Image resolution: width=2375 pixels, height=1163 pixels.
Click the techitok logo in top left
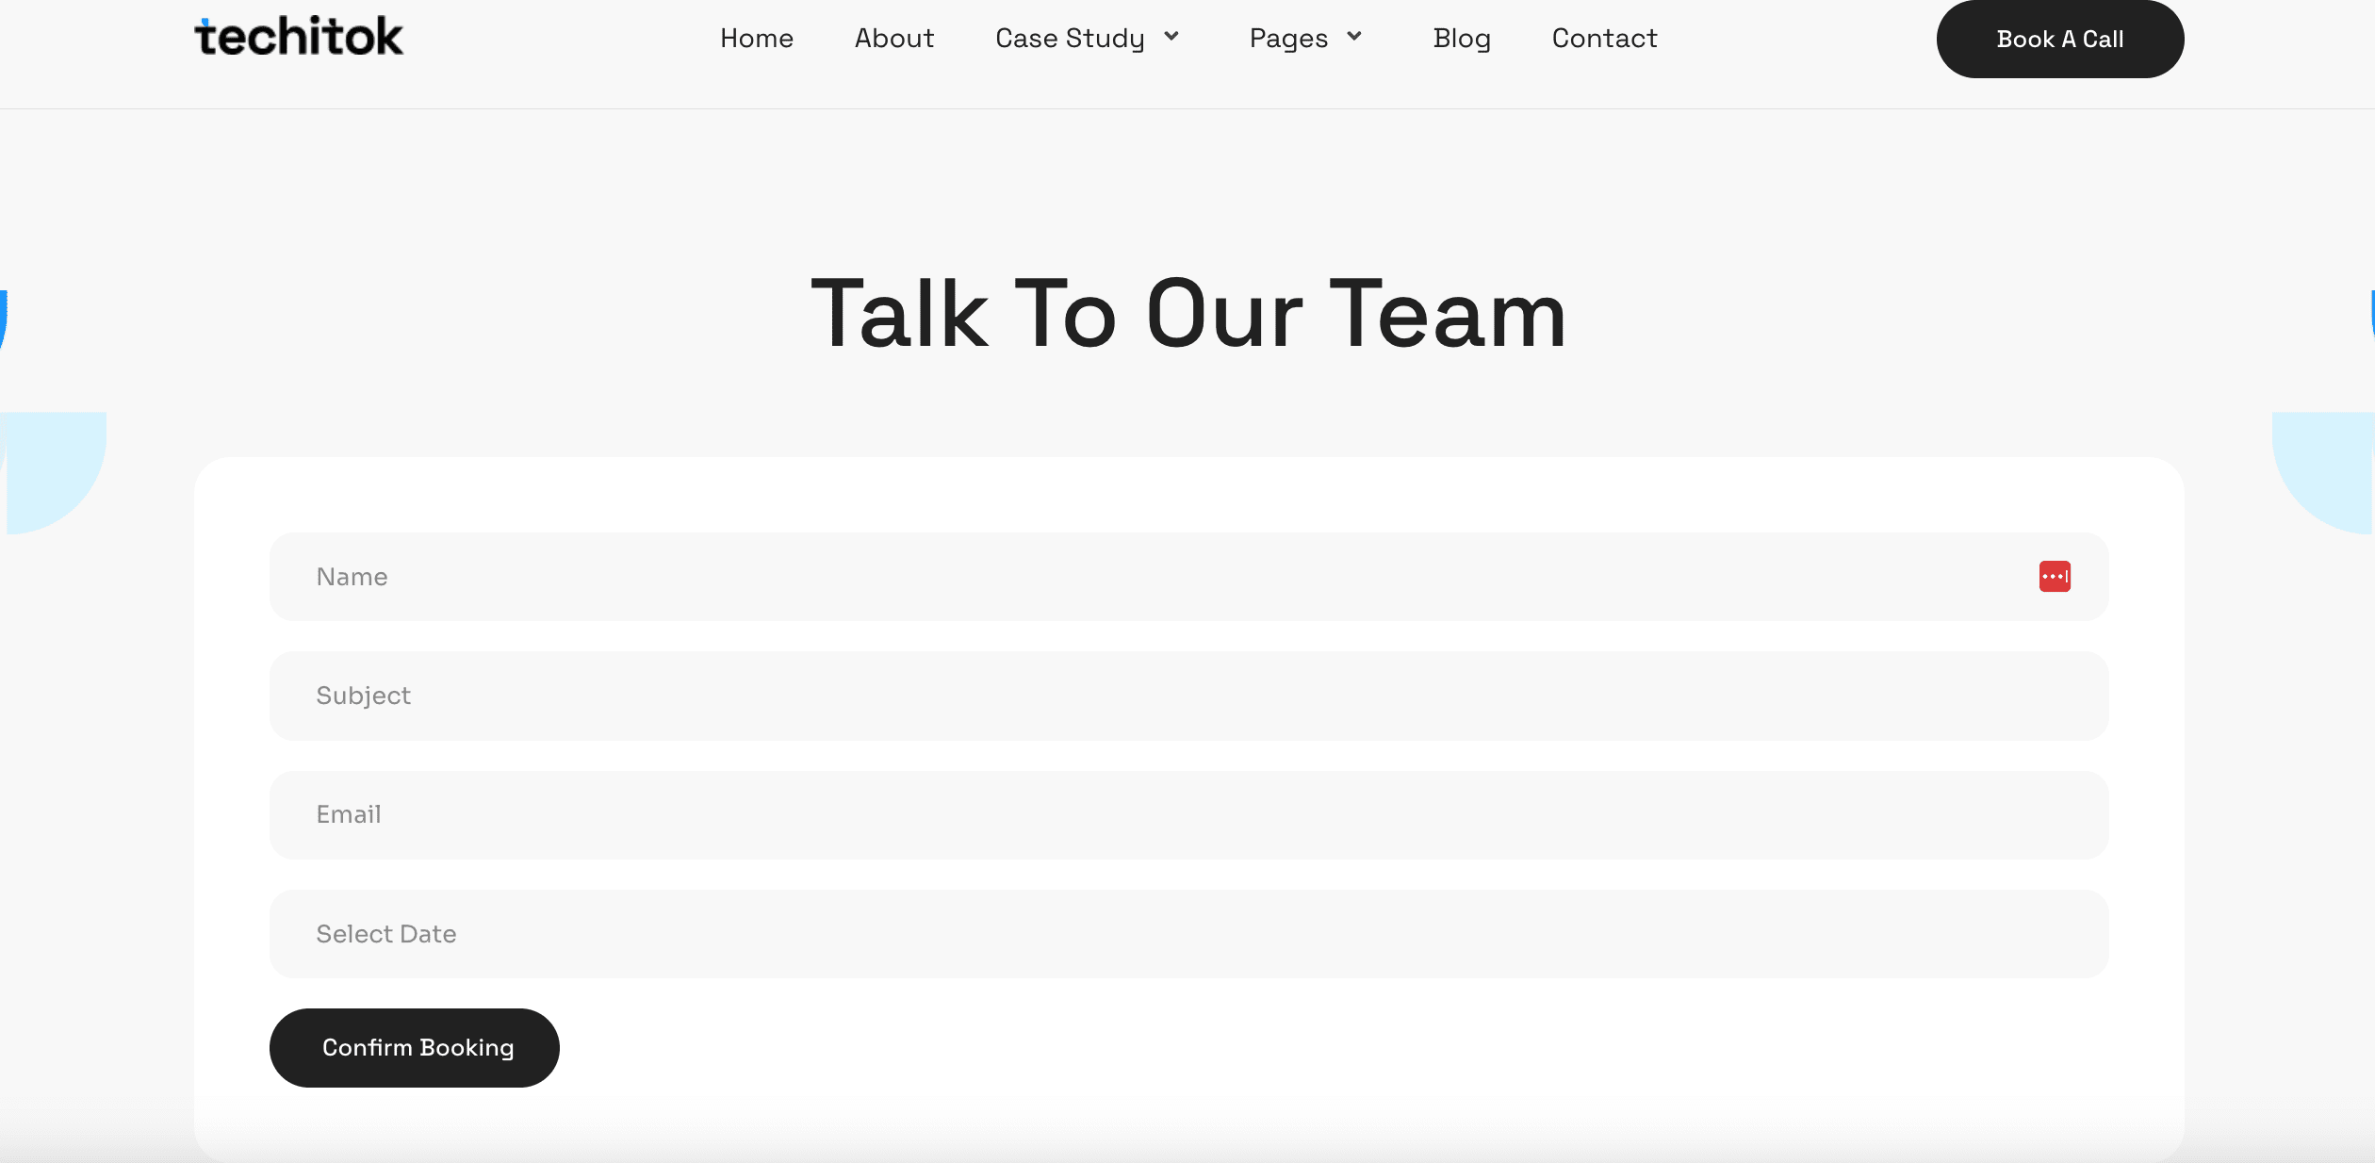click(x=300, y=38)
